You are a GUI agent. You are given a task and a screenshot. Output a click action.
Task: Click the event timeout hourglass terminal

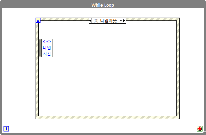pos(38,20)
